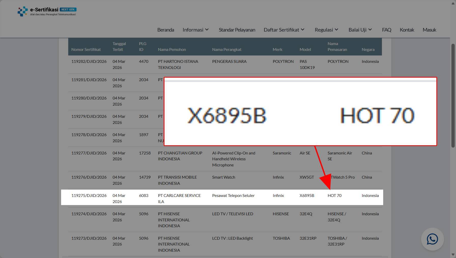Select certificate 119275/DJID/2026

pyautogui.click(x=89, y=195)
